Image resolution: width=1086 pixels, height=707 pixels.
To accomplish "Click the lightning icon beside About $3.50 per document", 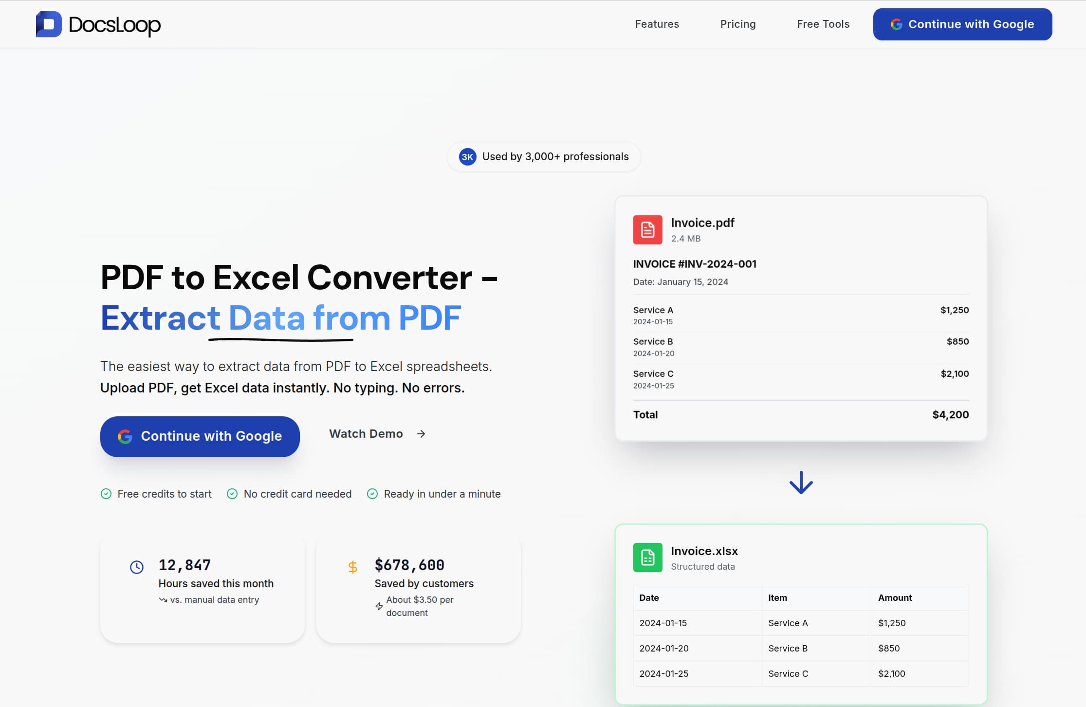I will pos(379,606).
